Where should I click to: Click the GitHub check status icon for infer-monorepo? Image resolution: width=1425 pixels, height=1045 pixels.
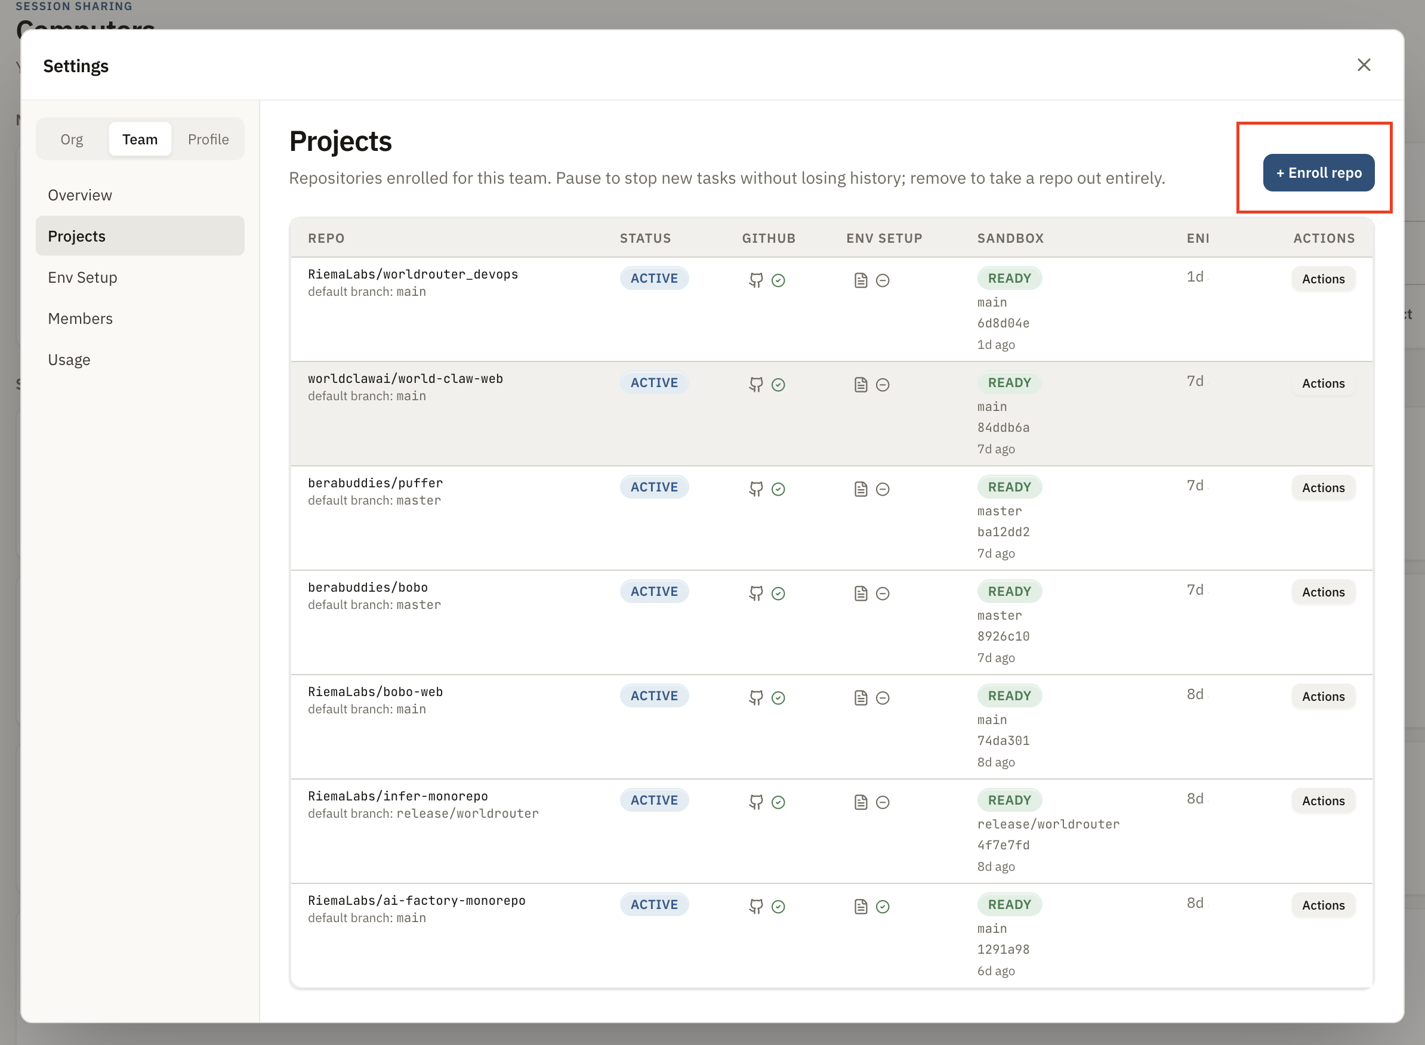(x=778, y=802)
